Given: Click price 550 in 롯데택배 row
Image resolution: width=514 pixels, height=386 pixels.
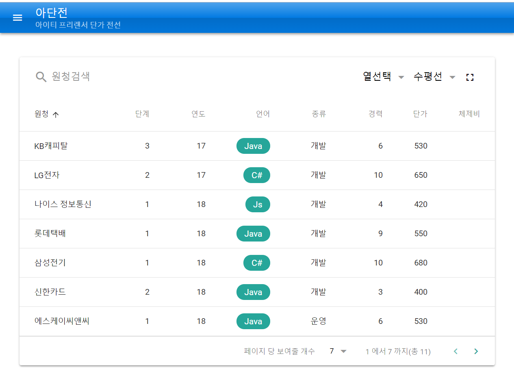Looking at the screenshot, I should [x=421, y=234].
